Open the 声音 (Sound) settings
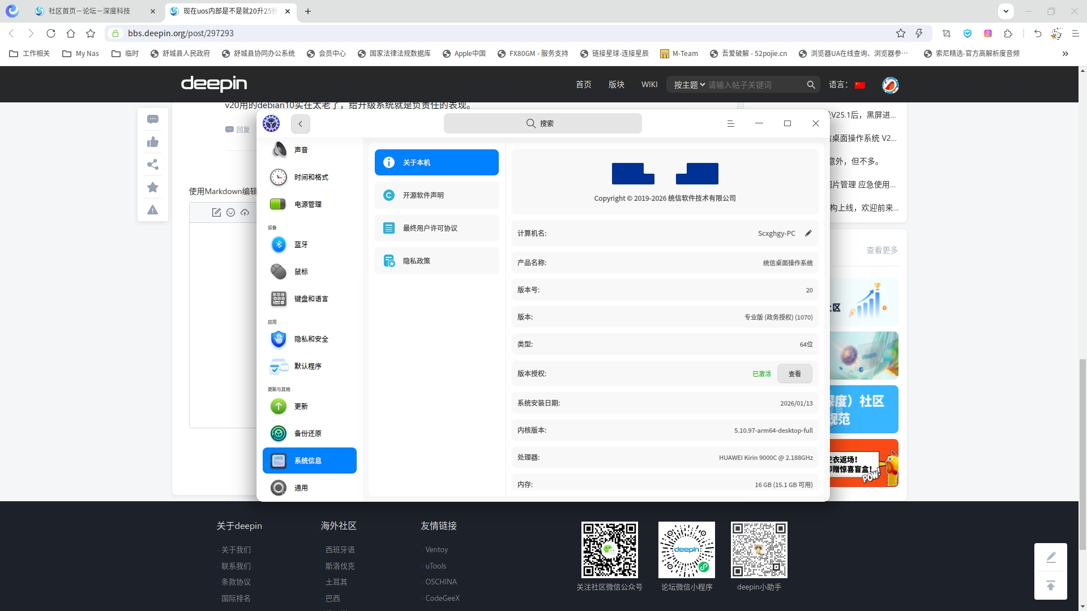This screenshot has height=611, width=1087. tap(302, 149)
